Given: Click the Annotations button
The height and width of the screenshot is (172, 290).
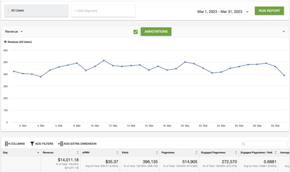Looking at the screenshot, I should [x=156, y=32].
